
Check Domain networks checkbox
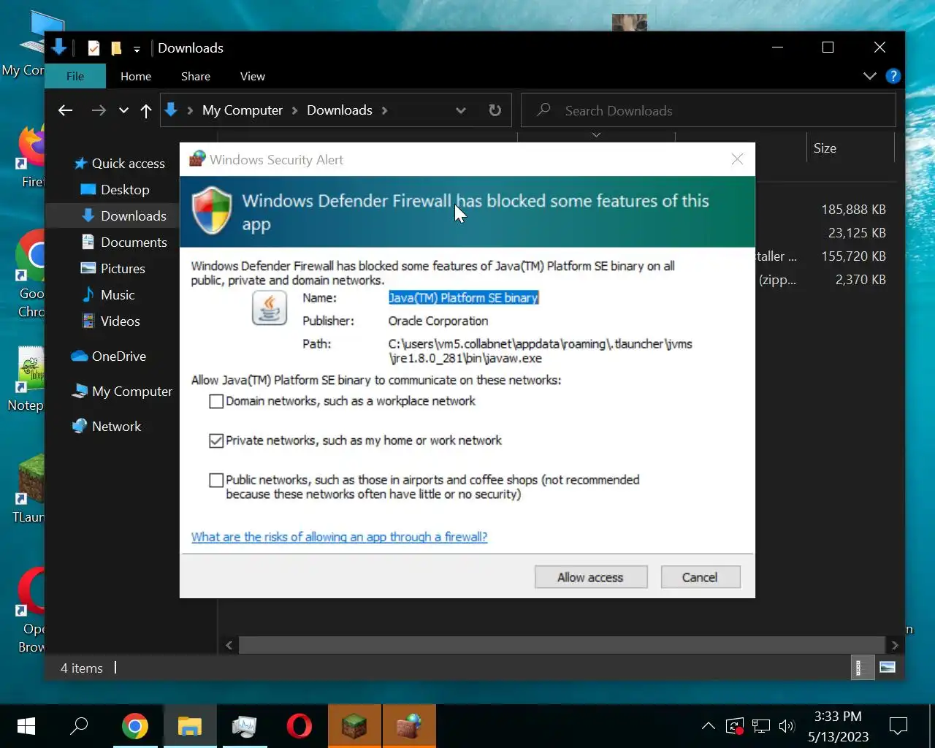216,402
